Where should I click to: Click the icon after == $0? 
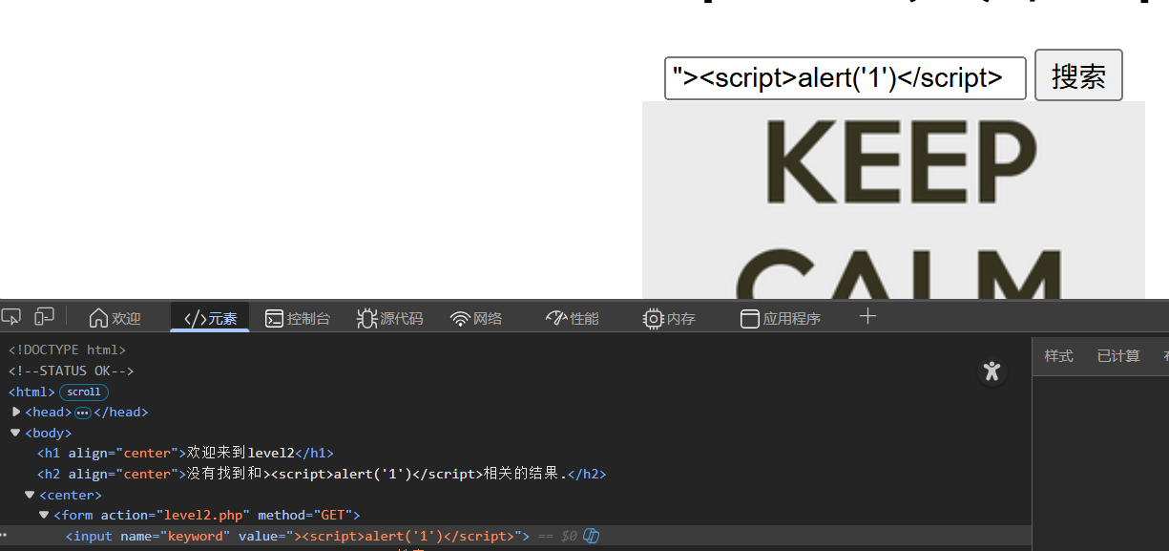pyautogui.click(x=592, y=536)
